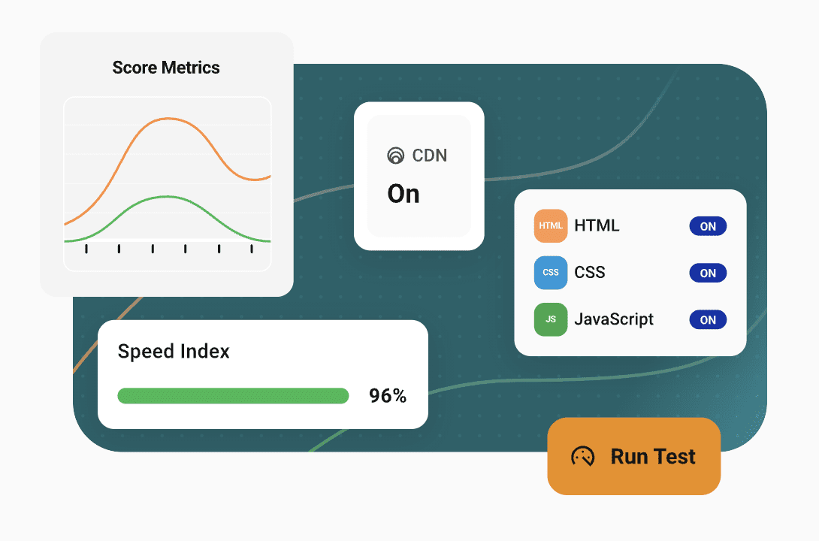
Task: Click the blue CSS file-type icon
Action: pos(551,273)
